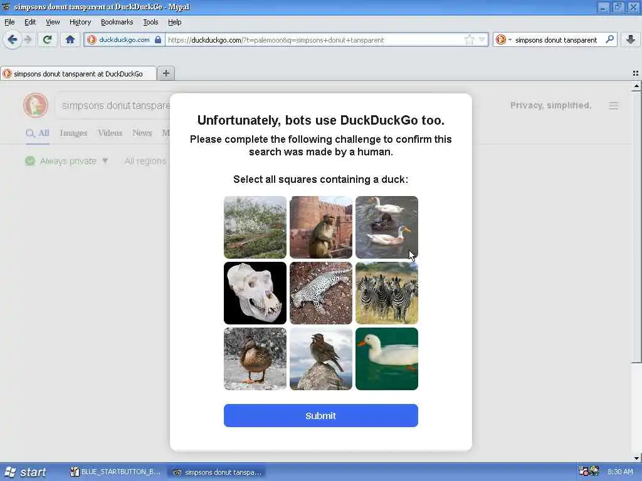Click the taskbar clock showing 8:30 AM
The width and height of the screenshot is (642, 481).
click(620, 472)
